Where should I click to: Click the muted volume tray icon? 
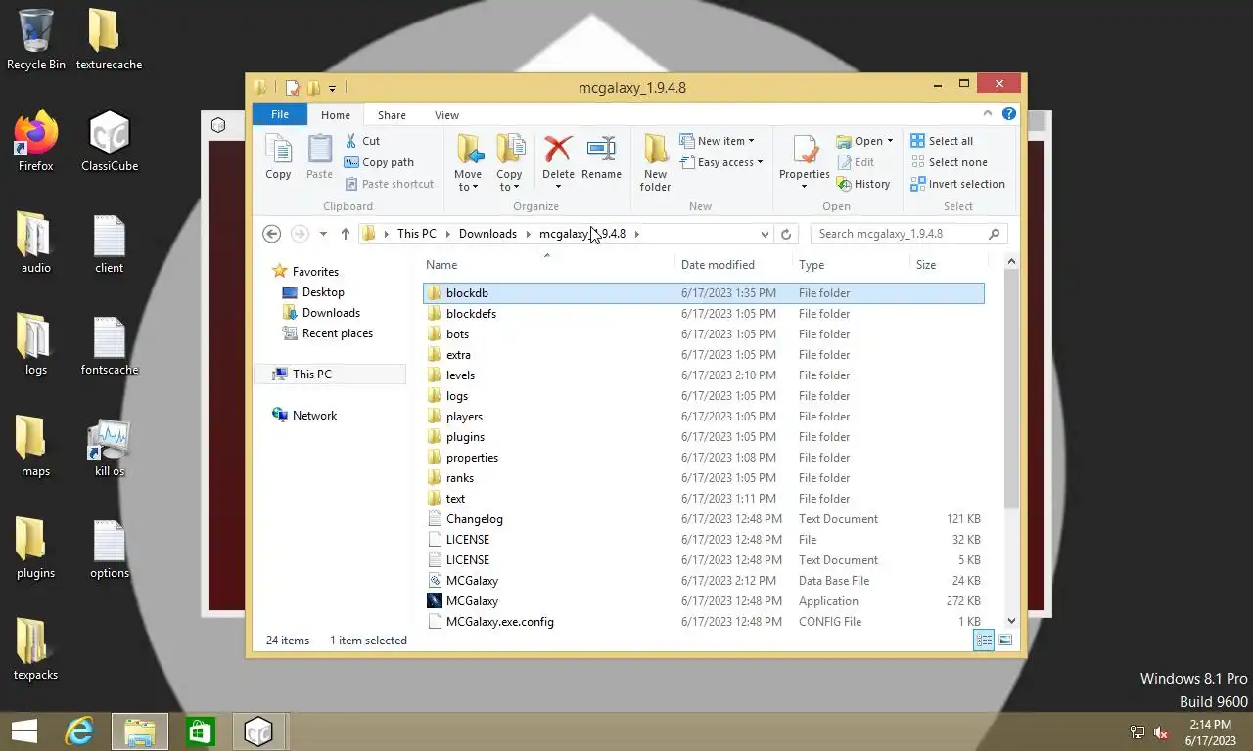pos(1161,732)
